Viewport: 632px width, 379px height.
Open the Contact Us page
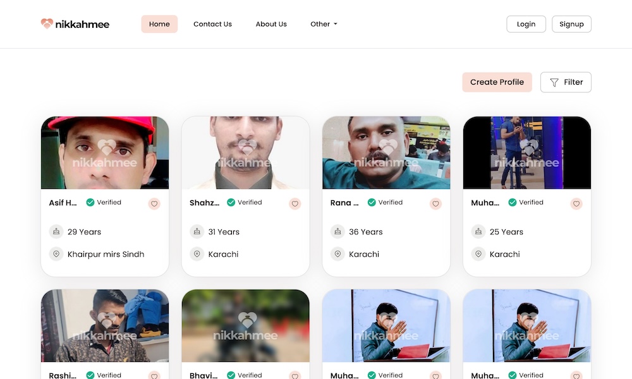point(212,24)
